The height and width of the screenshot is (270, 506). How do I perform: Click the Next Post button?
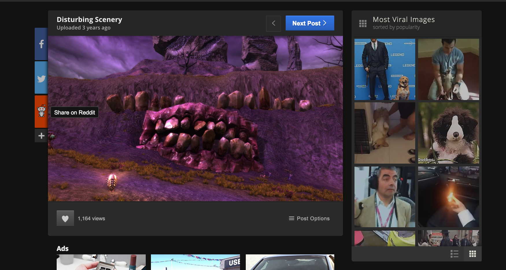point(310,23)
